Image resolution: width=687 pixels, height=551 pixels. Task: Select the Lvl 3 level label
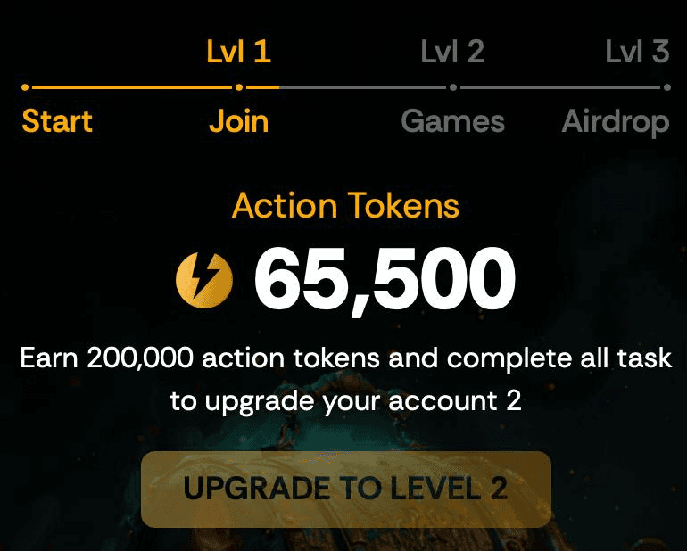[x=638, y=51]
